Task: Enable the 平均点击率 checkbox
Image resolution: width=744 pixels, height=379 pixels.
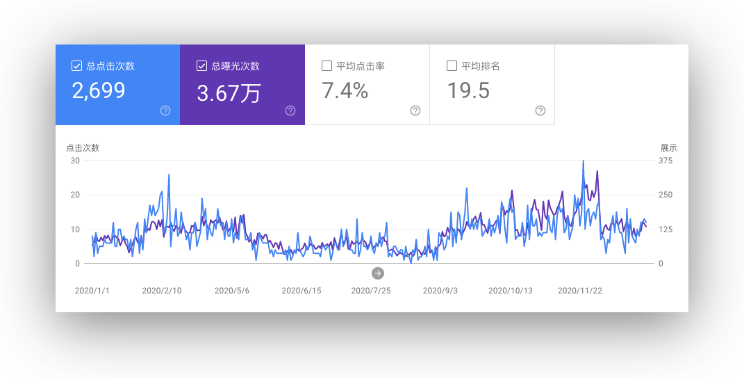Action: click(327, 66)
